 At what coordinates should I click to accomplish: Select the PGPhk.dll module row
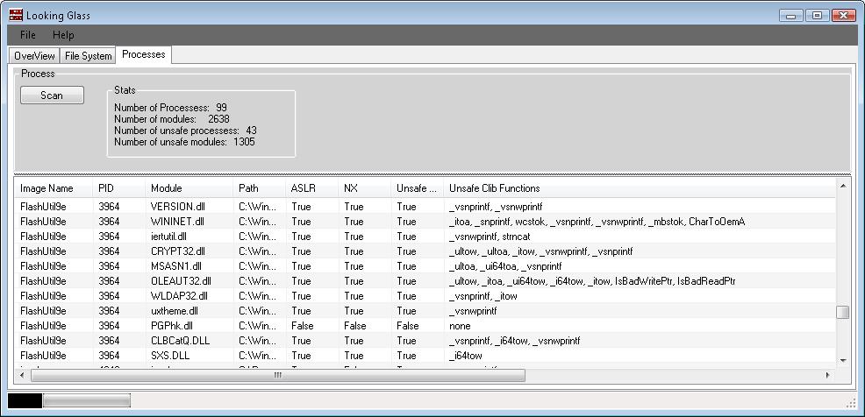click(x=425, y=326)
